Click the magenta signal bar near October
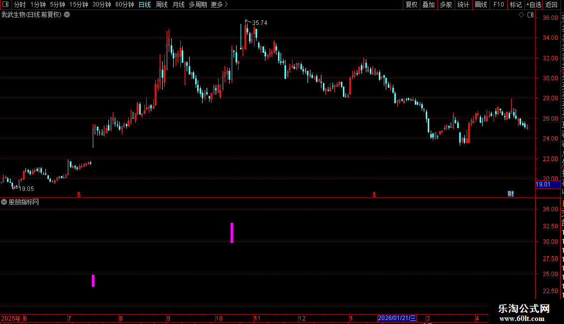The width and height of the screenshot is (564, 324). pos(232,233)
